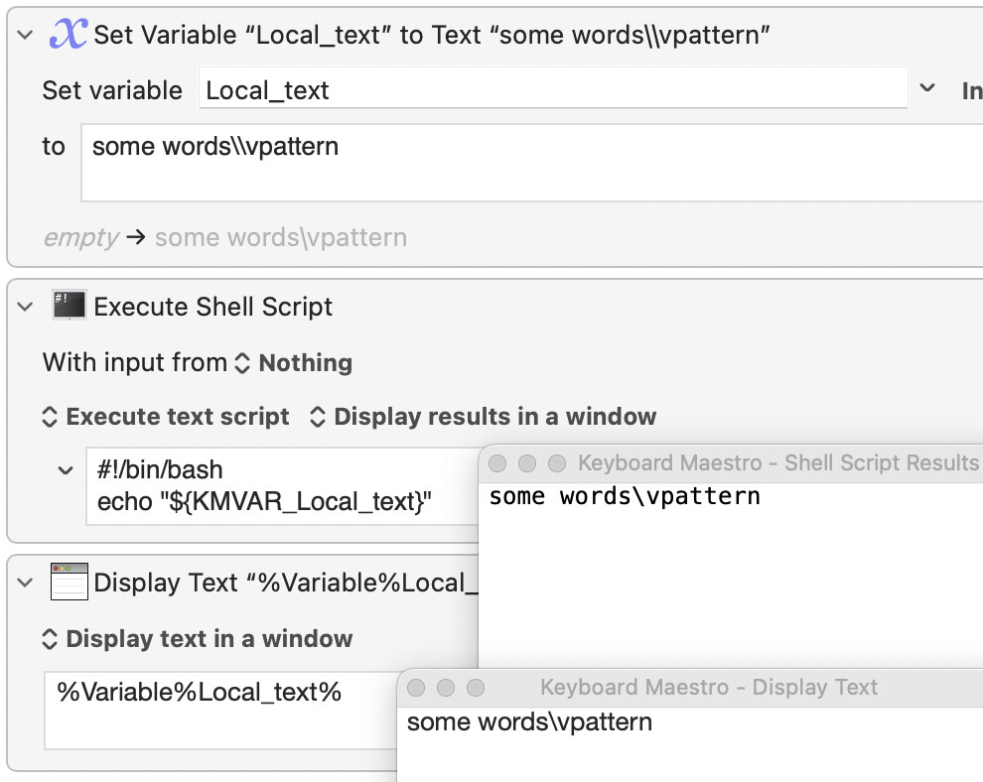This screenshot has height=782, width=983.
Task: Open the 'Execute text script' popup
Action: tap(166, 417)
